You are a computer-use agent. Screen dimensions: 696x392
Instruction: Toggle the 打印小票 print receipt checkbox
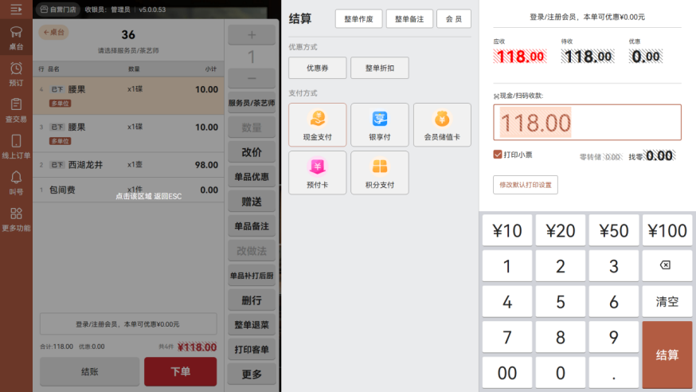click(x=498, y=155)
